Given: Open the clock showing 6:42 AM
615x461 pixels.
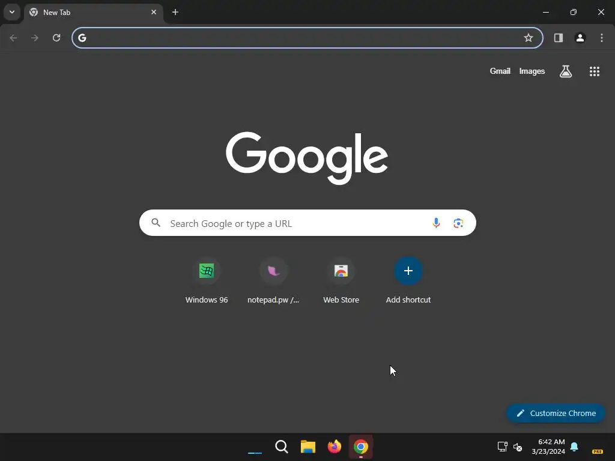Looking at the screenshot, I should pyautogui.click(x=548, y=447).
